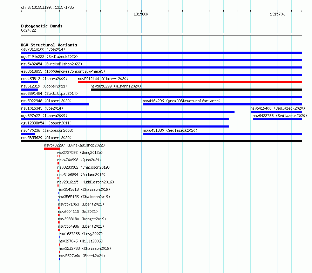The image size is (312, 273).
Task: Click nsv4164296 (gnomADStructuralVariants) label
Action: click(182, 101)
